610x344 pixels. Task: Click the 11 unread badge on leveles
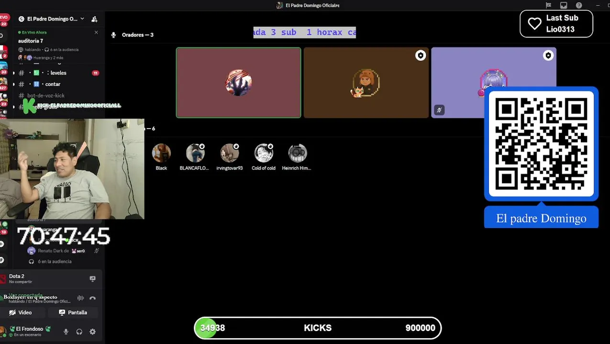coord(95,73)
